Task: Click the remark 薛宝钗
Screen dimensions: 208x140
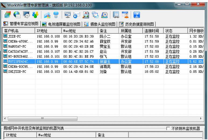Action: [105, 41]
